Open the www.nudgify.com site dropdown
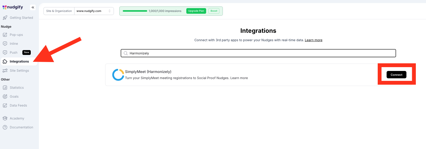The width and height of the screenshot is (426, 149). pos(94,11)
